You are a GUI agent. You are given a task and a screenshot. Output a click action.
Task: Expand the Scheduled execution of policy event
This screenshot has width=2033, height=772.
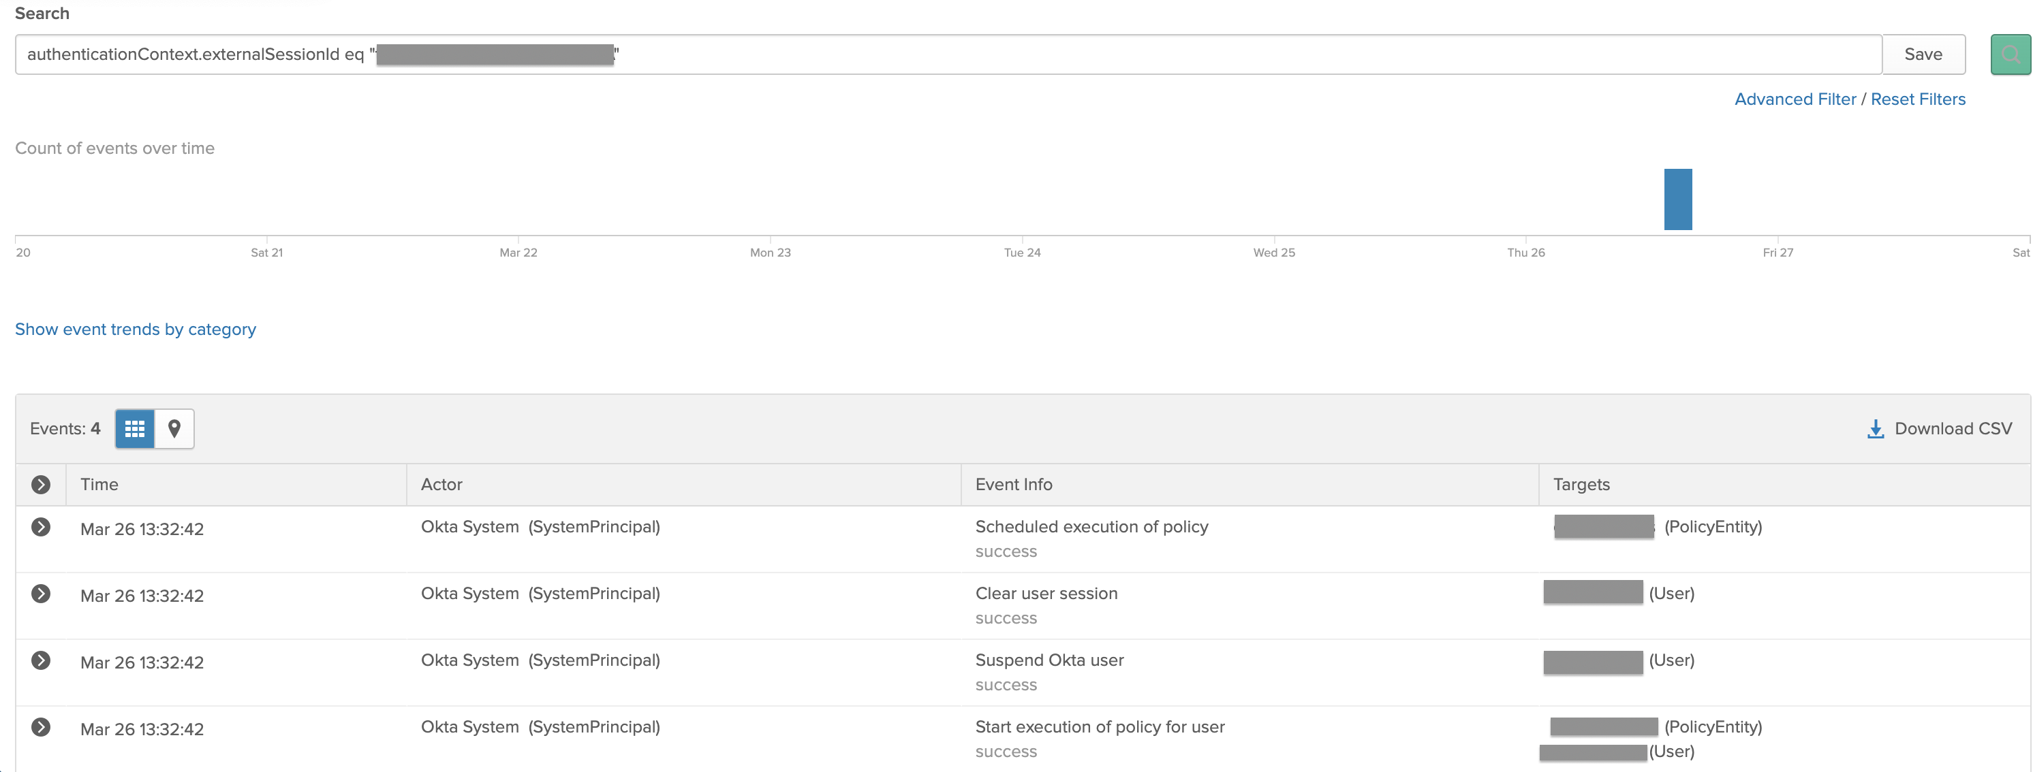point(40,528)
